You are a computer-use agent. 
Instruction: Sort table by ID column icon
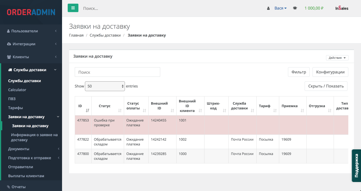pyautogui.click(x=87, y=111)
